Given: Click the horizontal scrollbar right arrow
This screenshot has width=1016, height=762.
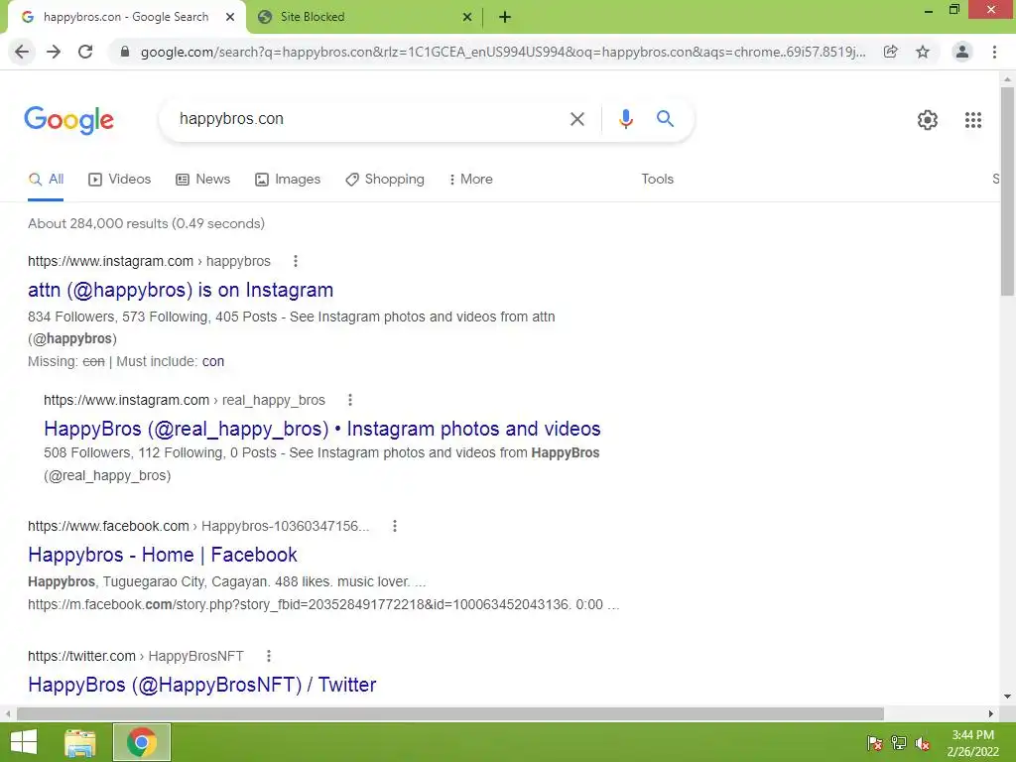Looking at the screenshot, I should point(991,713).
